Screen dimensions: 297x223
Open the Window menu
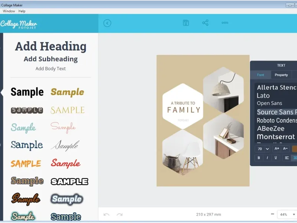tap(9, 11)
